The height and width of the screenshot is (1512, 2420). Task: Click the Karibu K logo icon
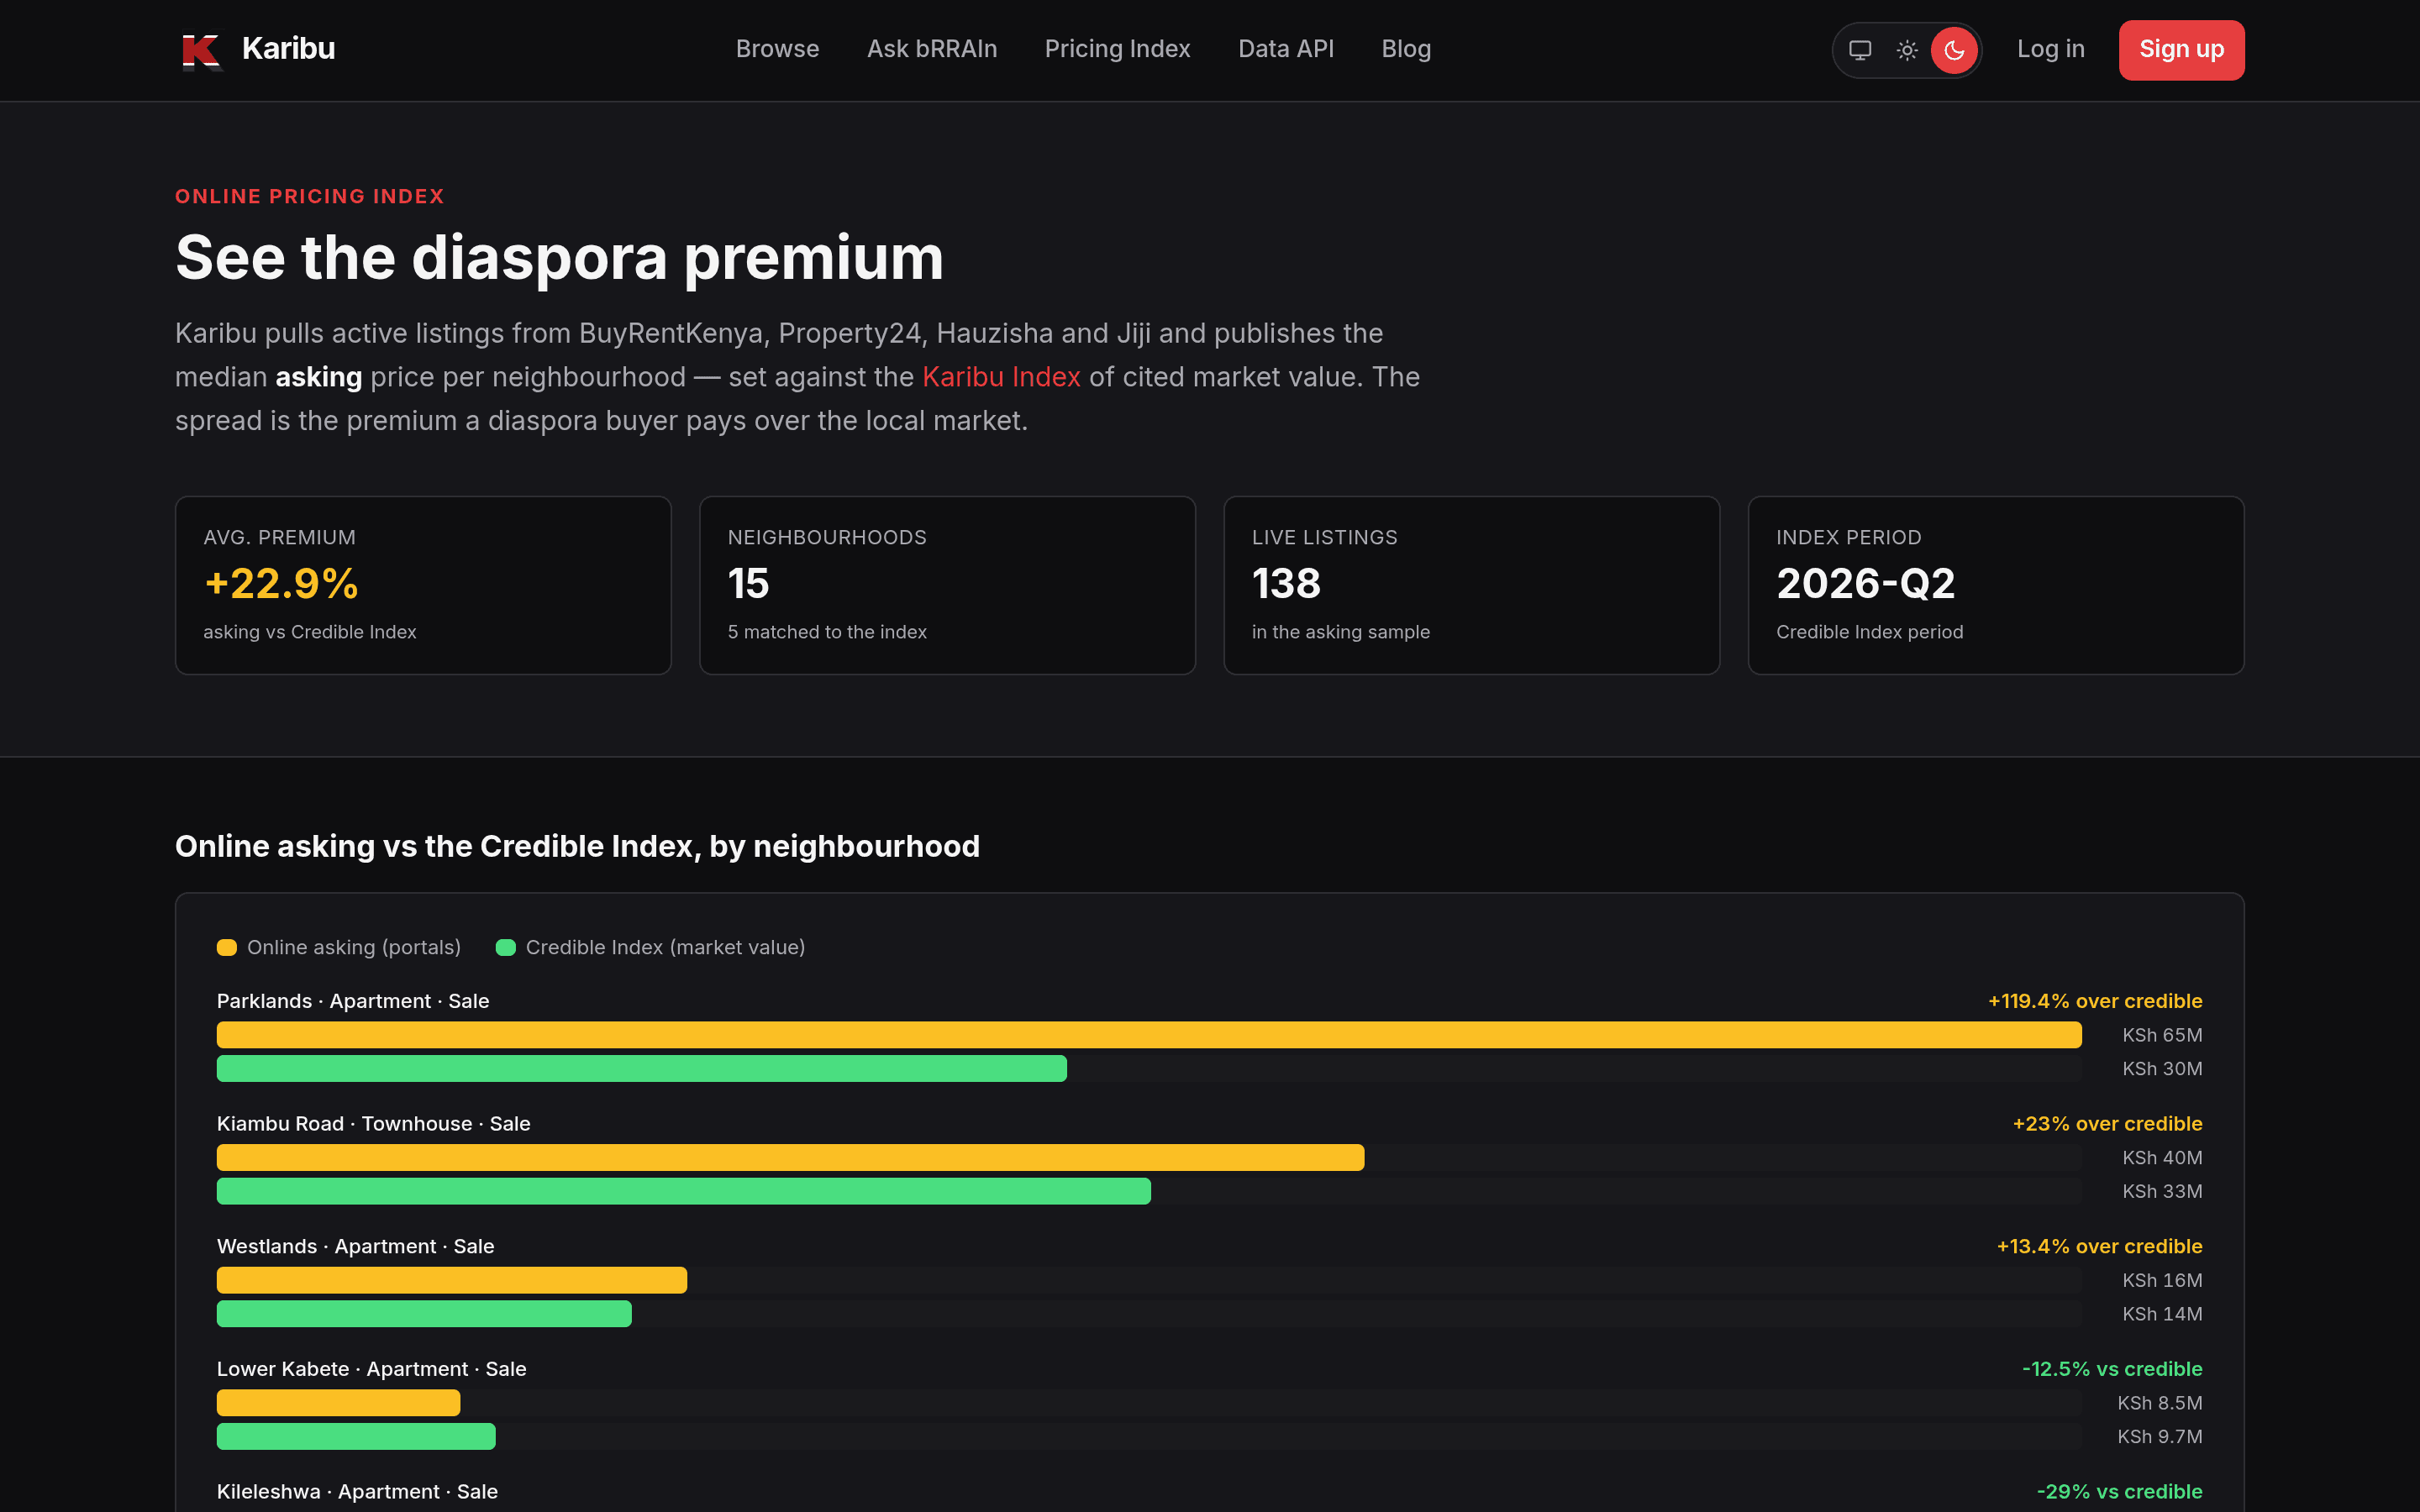[x=201, y=50]
